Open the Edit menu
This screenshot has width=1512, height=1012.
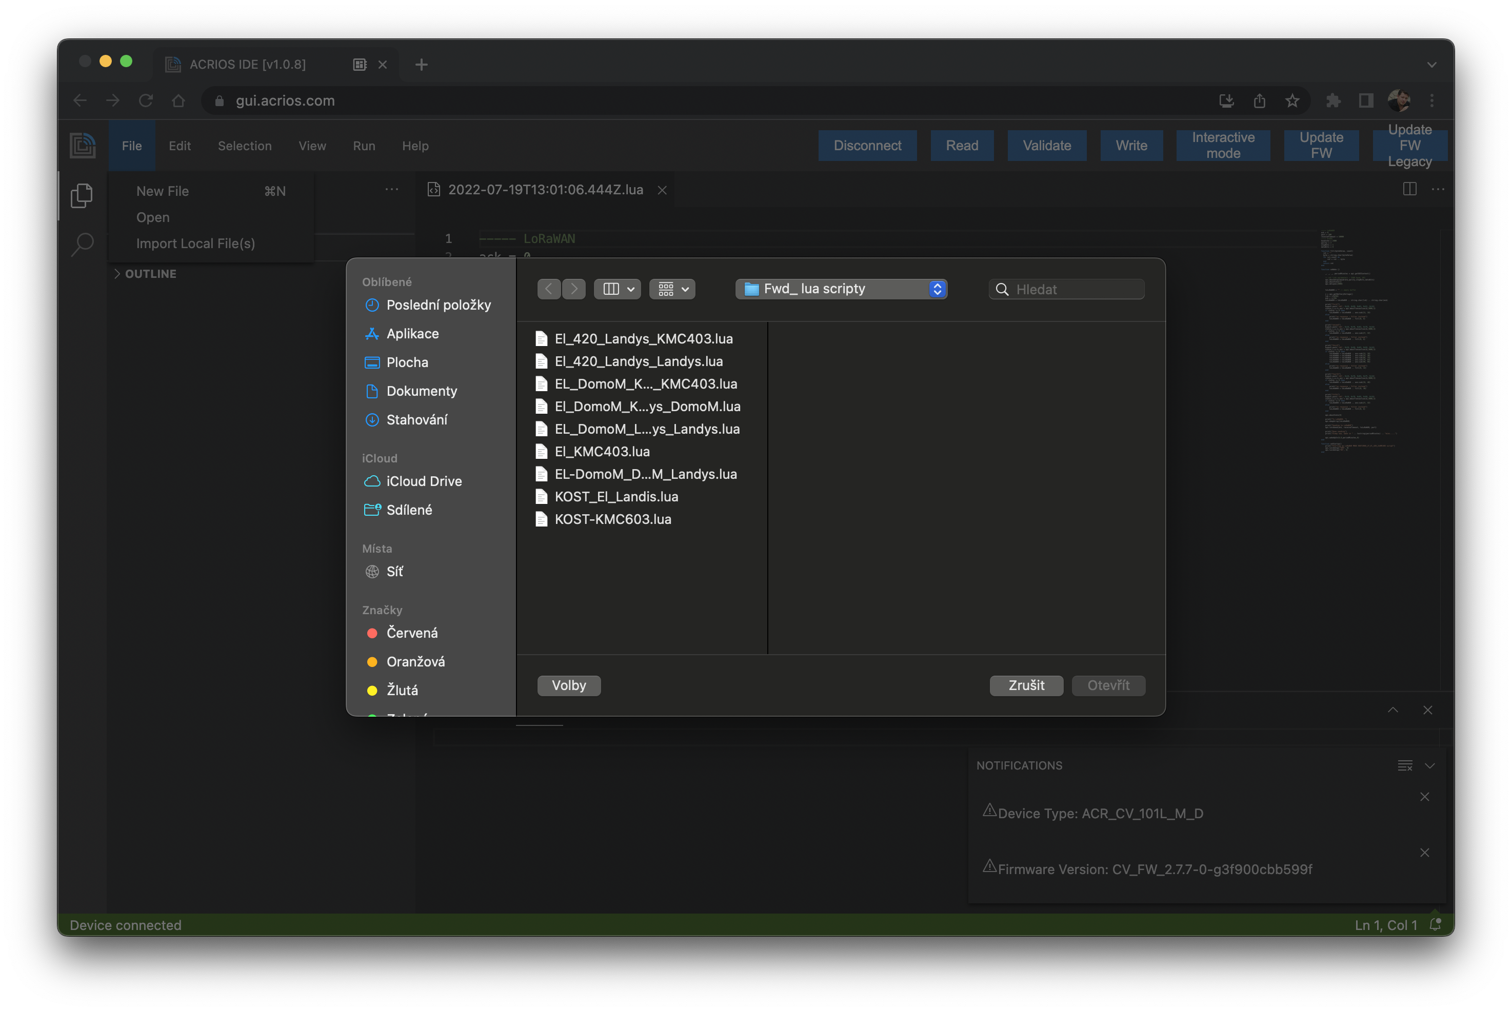point(180,146)
